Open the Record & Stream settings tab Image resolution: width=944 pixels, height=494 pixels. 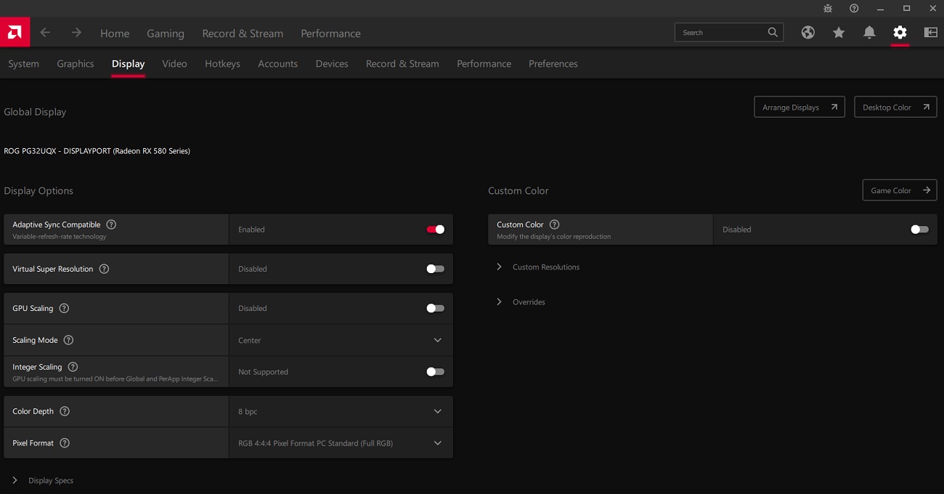click(x=402, y=64)
